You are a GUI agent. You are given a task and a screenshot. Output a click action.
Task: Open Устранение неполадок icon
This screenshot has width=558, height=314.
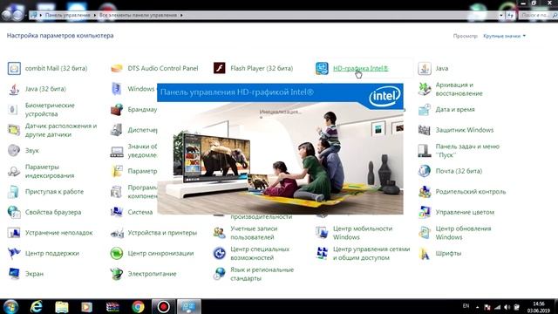click(14, 233)
